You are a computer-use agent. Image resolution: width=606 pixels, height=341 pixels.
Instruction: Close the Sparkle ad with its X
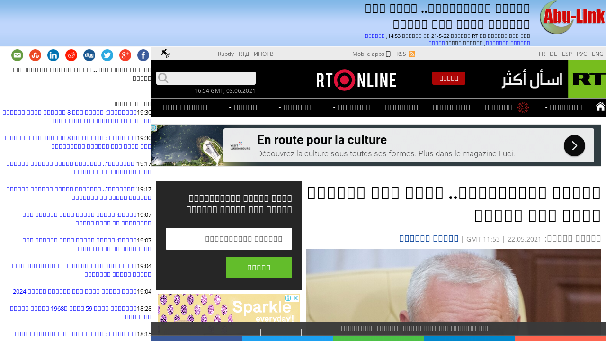point(295,298)
